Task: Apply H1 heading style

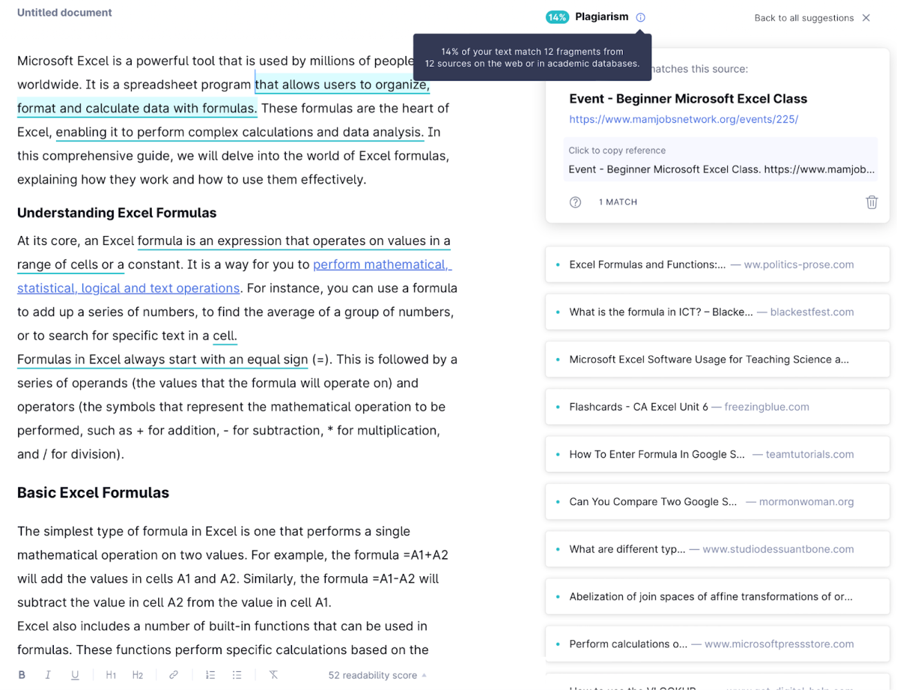Action: pos(110,675)
